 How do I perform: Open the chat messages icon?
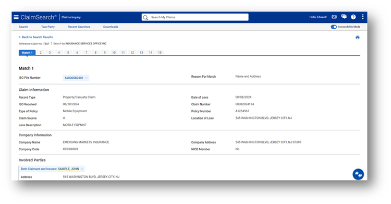344,17
